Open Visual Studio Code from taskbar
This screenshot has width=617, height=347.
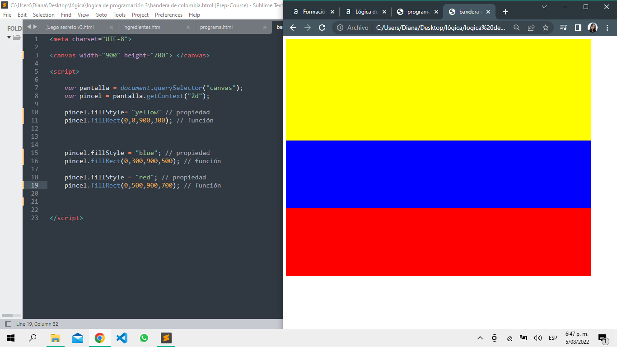click(122, 338)
